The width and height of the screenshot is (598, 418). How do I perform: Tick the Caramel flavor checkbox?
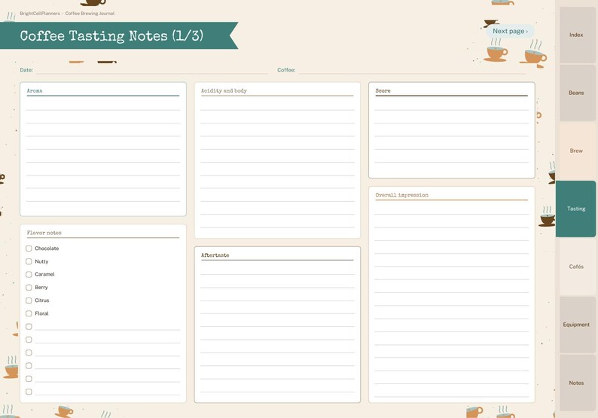(x=29, y=274)
